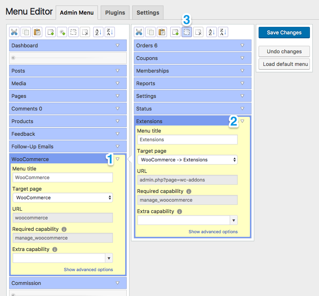
Task: Click Cut icon in left menu toolbar
Action: tap(14, 32)
